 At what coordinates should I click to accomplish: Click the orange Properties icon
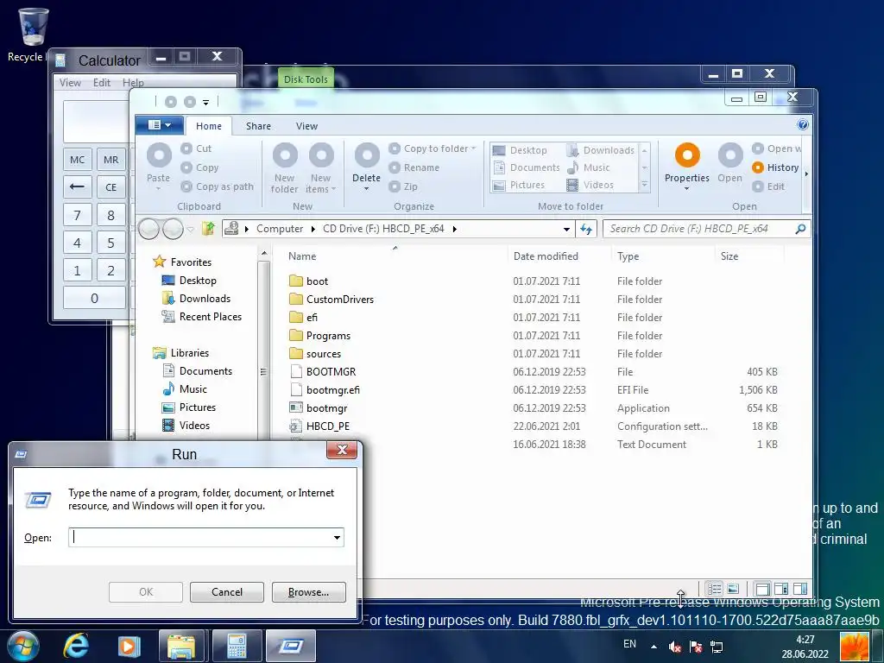point(687,155)
